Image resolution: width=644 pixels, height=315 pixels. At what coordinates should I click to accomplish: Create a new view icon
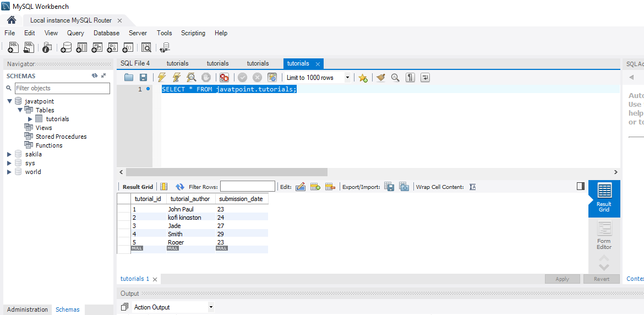[x=96, y=48]
